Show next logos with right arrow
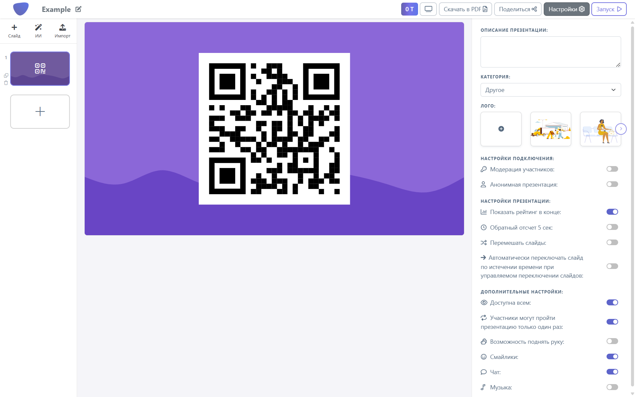Screen dimensions: 635x397 tap(621, 129)
